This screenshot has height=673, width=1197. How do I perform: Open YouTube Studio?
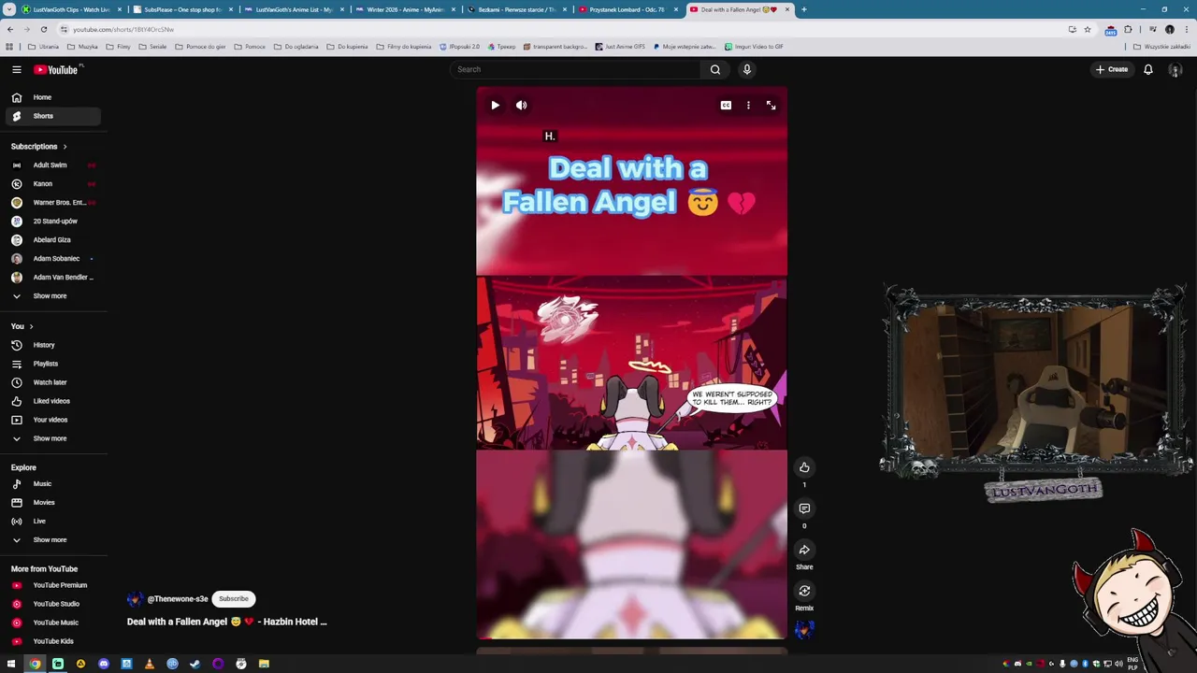[51, 604]
